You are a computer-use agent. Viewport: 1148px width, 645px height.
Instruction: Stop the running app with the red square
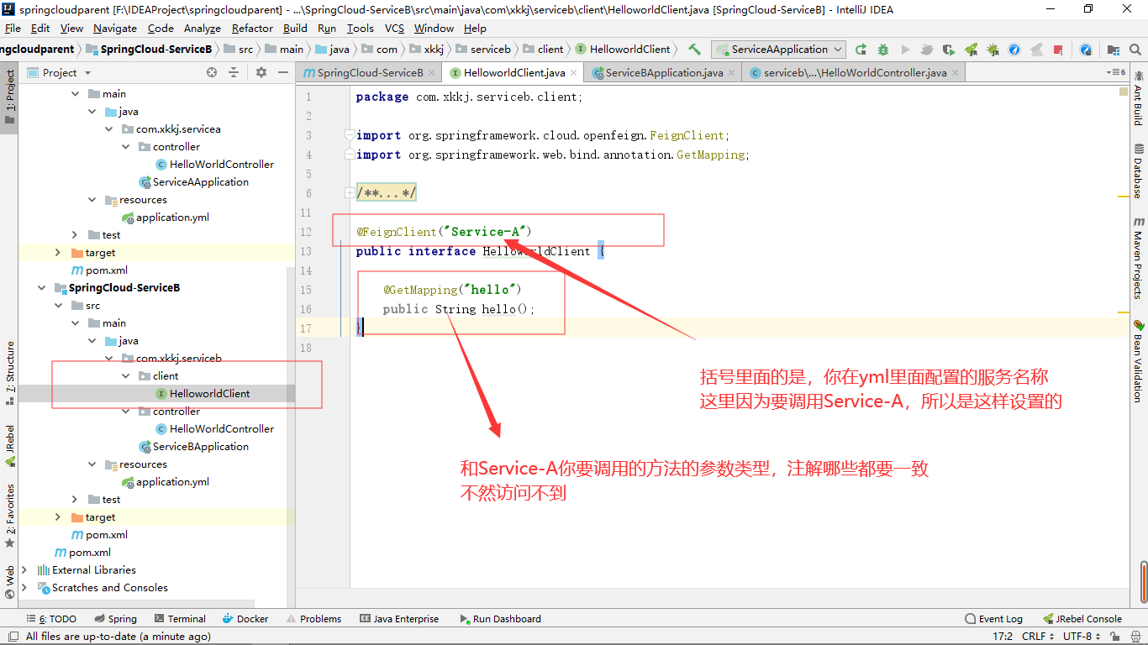click(x=1058, y=50)
